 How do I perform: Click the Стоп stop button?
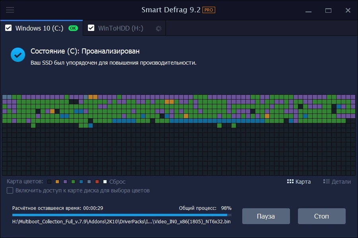click(321, 216)
